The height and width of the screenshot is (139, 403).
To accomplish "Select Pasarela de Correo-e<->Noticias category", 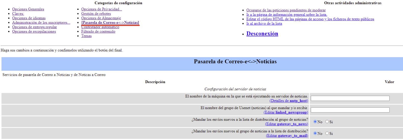I will tap(110, 23).
